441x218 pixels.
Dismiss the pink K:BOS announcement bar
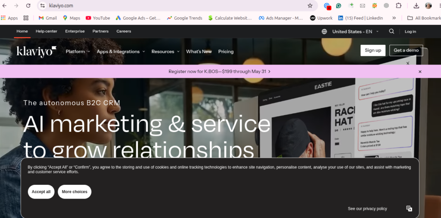(x=420, y=72)
